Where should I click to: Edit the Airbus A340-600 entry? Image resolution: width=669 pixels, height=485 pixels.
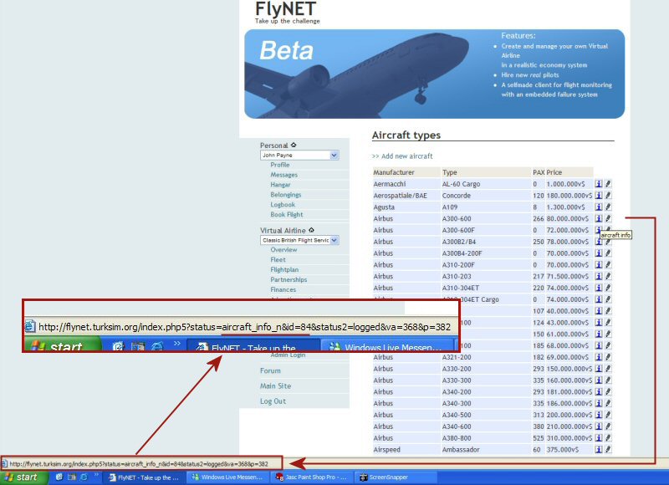coord(608,426)
